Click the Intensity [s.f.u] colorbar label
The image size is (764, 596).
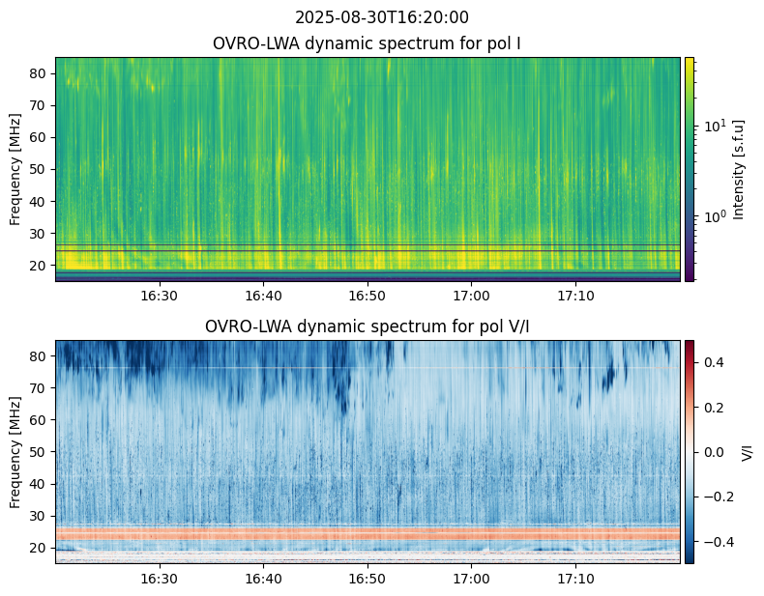click(x=739, y=169)
